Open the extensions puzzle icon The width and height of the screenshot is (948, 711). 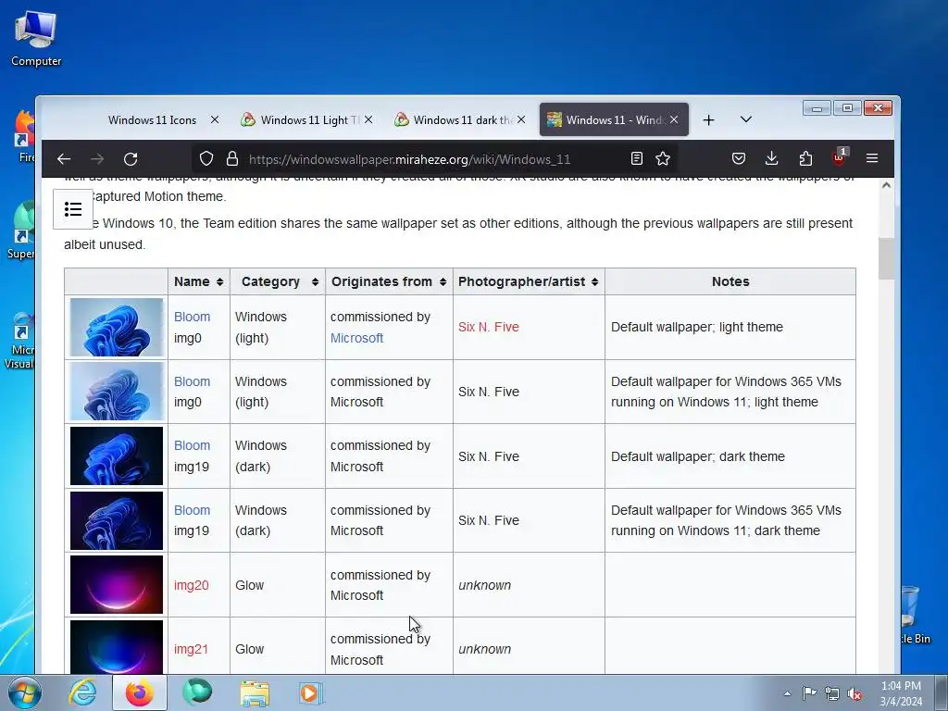pyautogui.click(x=805, y=159)
